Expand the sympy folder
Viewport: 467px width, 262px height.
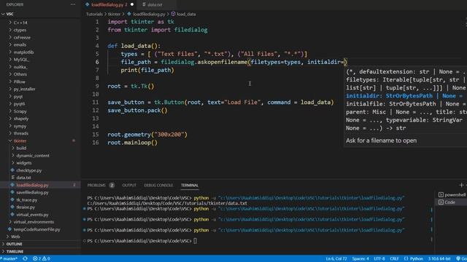click(20, 126)
